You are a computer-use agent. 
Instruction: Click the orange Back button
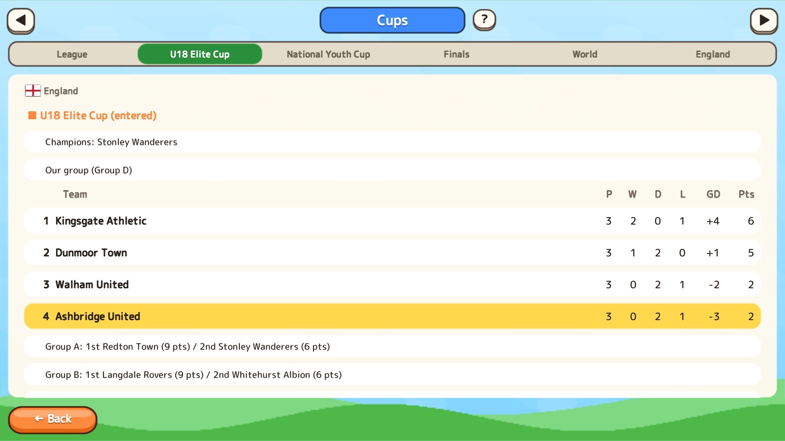click(53, 419)
